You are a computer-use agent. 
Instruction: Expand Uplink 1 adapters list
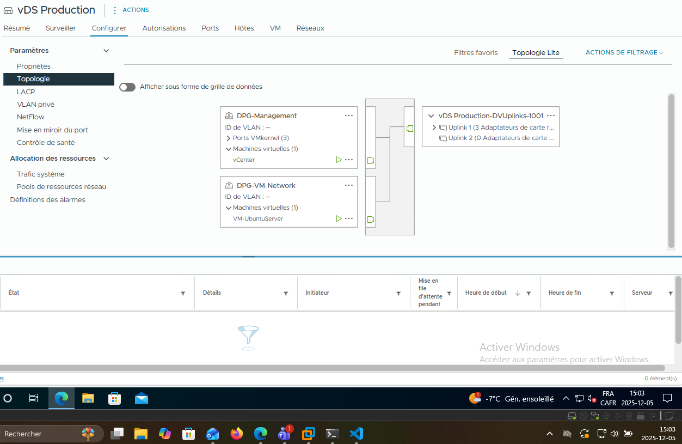pos(434,127)
